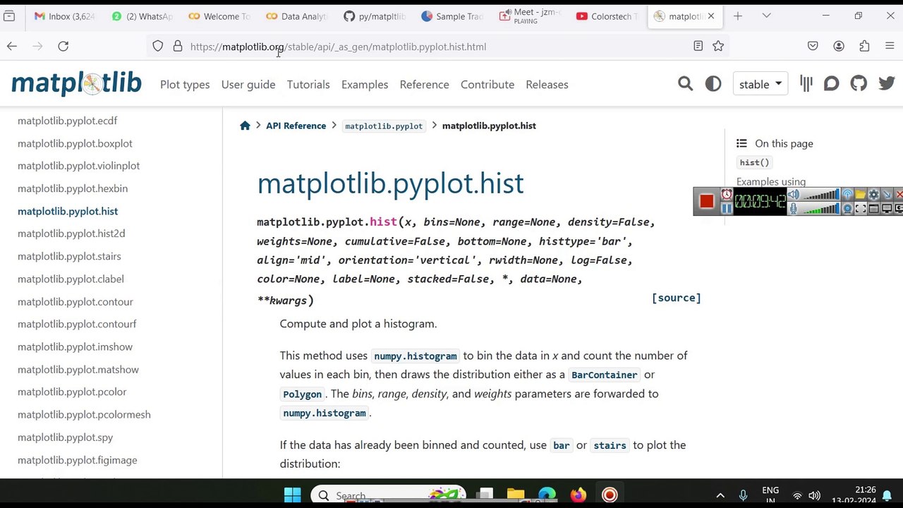
Task: Switch to py/matplotlib GitHub tab
Action: (x=375, y=16)
